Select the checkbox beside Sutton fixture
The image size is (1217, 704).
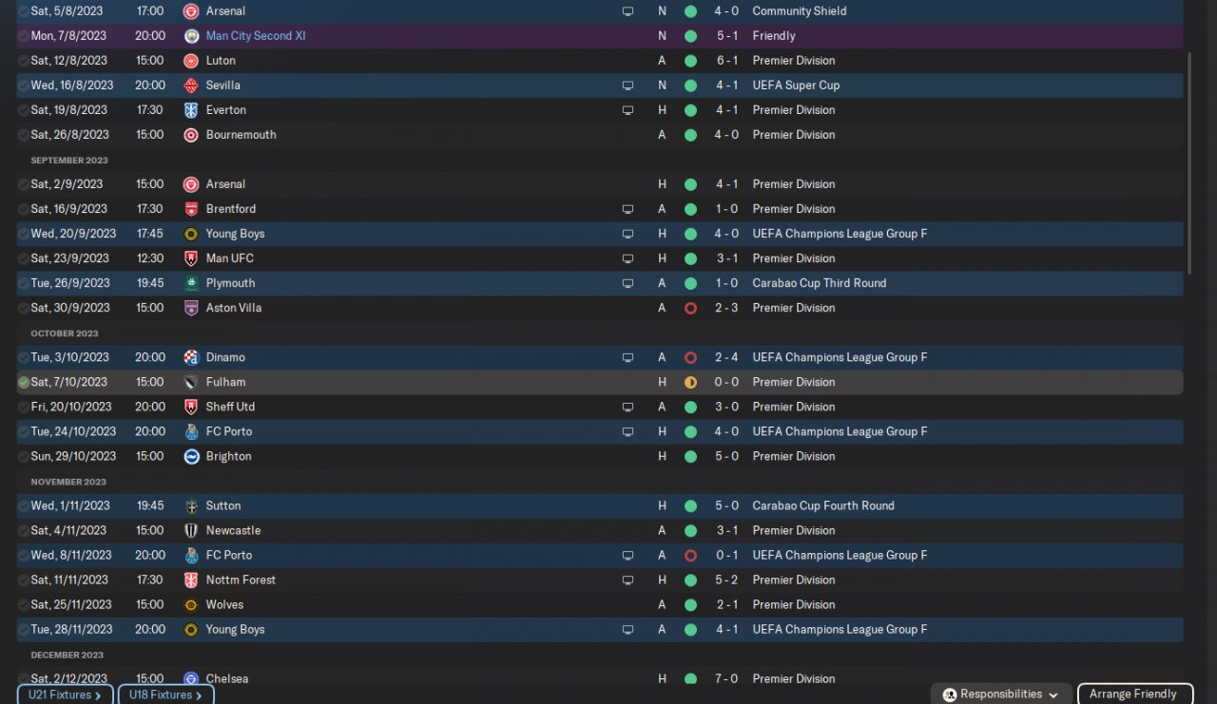pos(24,505)
